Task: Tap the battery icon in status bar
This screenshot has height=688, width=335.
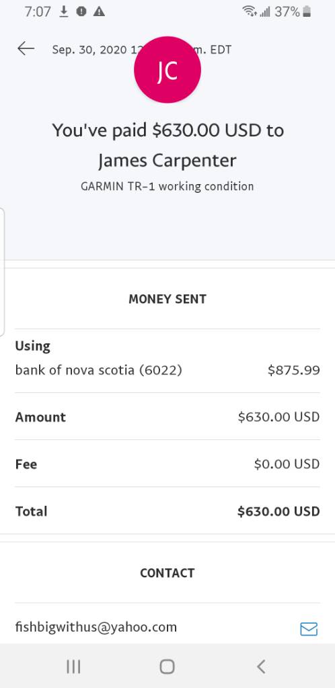Action: point(307,12)
